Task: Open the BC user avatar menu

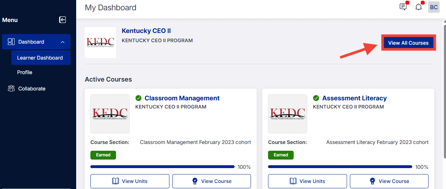Action: tap(434, 7)
